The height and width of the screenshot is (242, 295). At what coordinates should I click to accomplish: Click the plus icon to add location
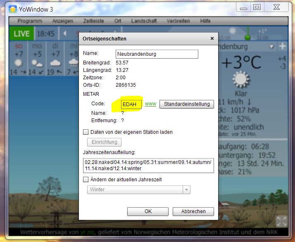click(x=283, y=47)
